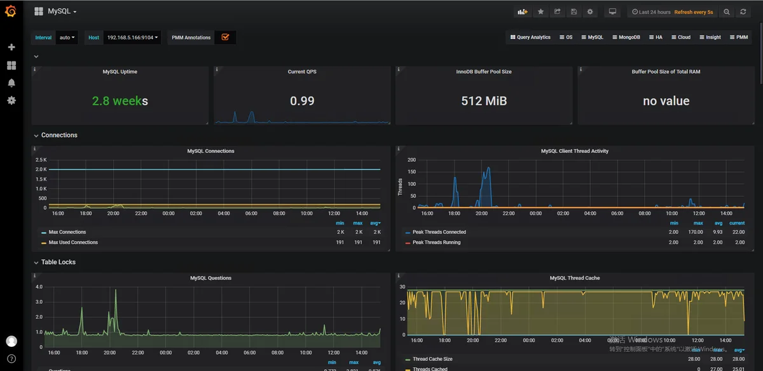Show info tooltip on MySQL Uptime panel
The image size is (763, 371).
(34, 69)
